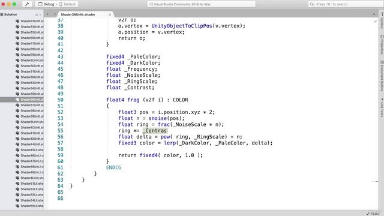Select Shader42Unlit in the Solution tree
This screenshot has height=216, width=384.
click(x=32, y=139)
